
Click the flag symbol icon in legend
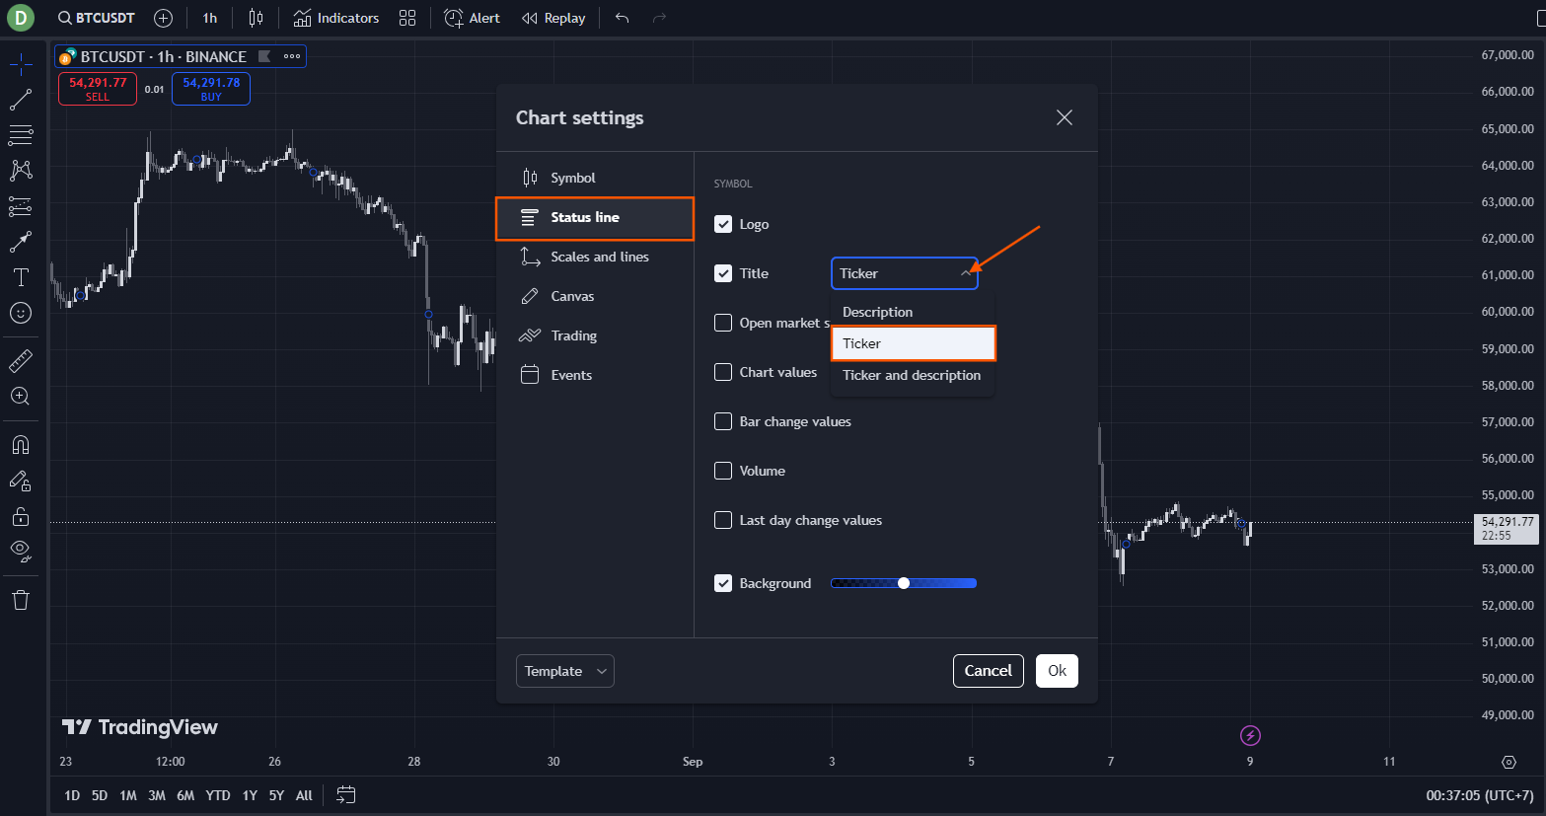[x=264, y=56]
